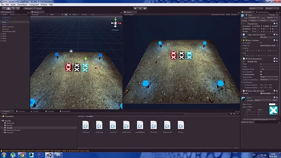Open the GameObject menu
Screen dimensions: 281x158
coord(22,5)
